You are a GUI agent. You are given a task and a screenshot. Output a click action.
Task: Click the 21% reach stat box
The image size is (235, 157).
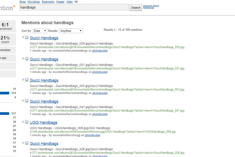point(8,40)
